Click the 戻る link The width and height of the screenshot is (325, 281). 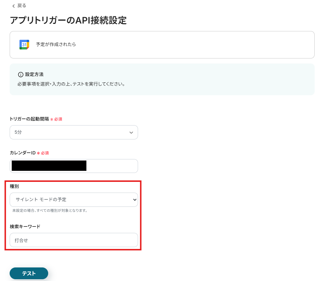pos(20,6)
